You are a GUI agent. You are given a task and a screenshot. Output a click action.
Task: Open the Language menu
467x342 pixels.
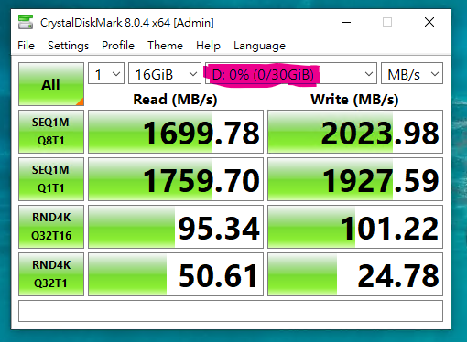pos(259,46)
